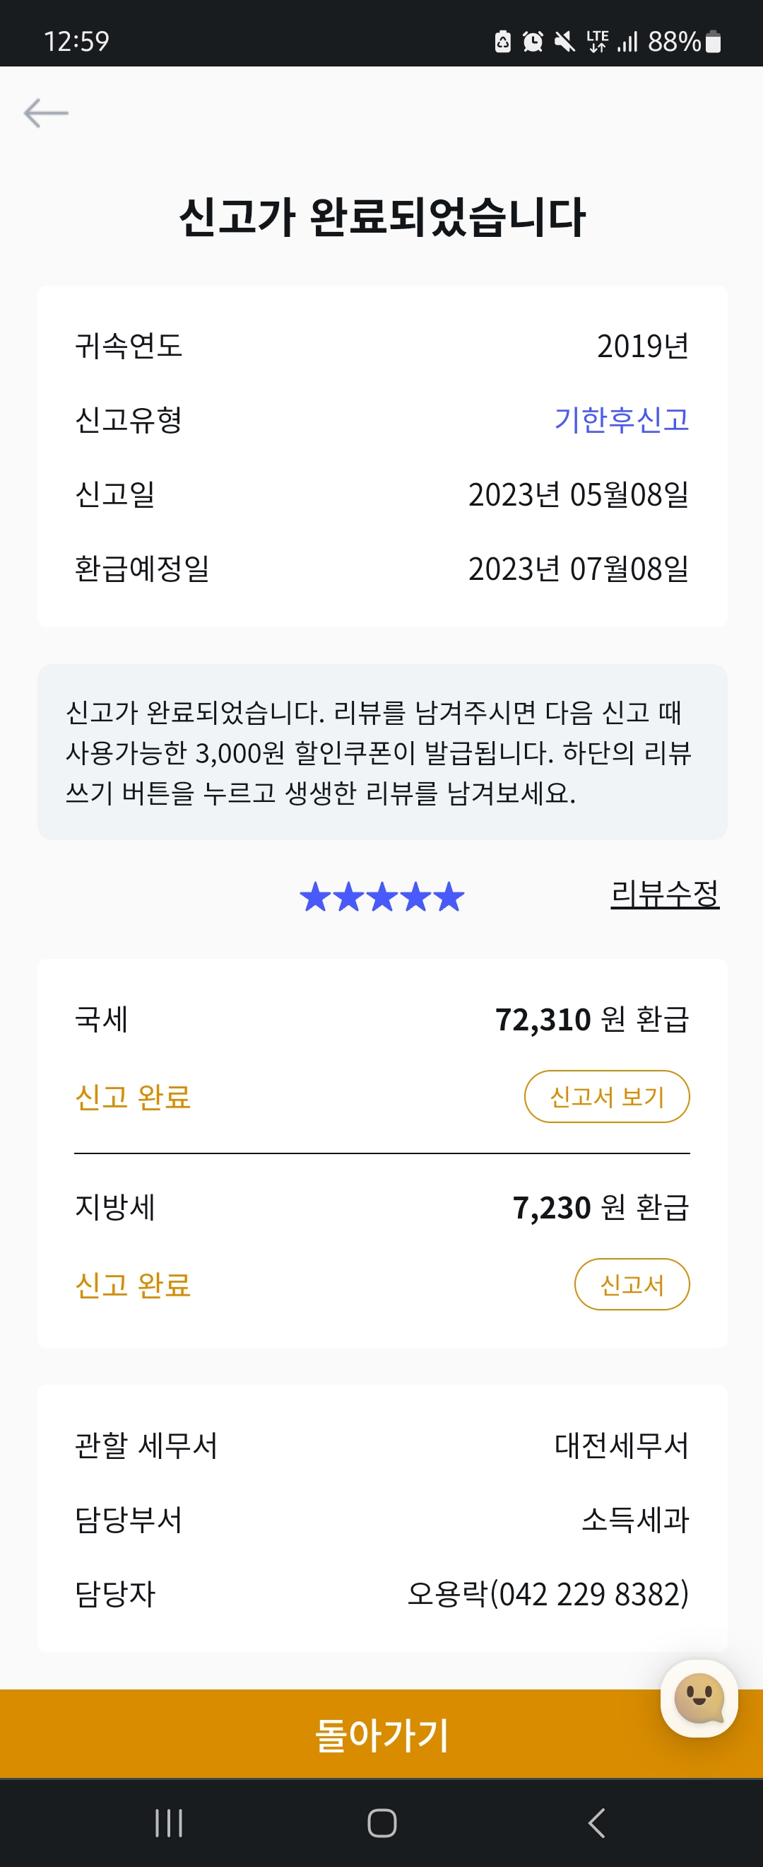Image resolution: width=763 pixels, height=1867 pixels.
Task: Tap the battery icon in status bar
Action: click(x=713, y=41)
